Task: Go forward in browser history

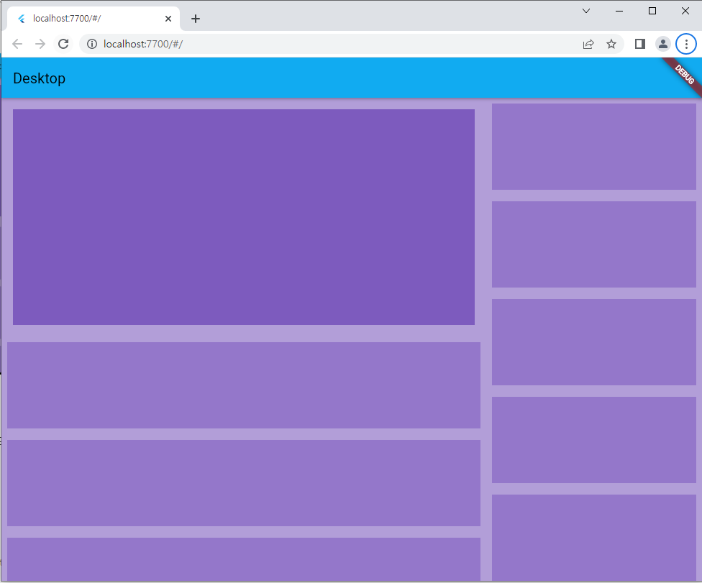Action: click(x=40, y=44)
